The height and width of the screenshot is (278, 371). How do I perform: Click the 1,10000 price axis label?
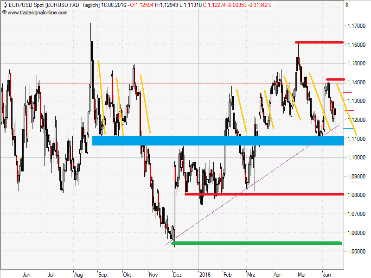point(356,158)
